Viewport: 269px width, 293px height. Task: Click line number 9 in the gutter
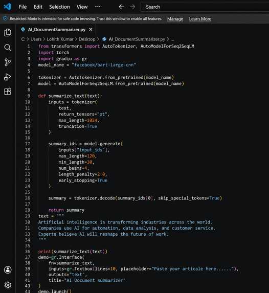point(29,96)
